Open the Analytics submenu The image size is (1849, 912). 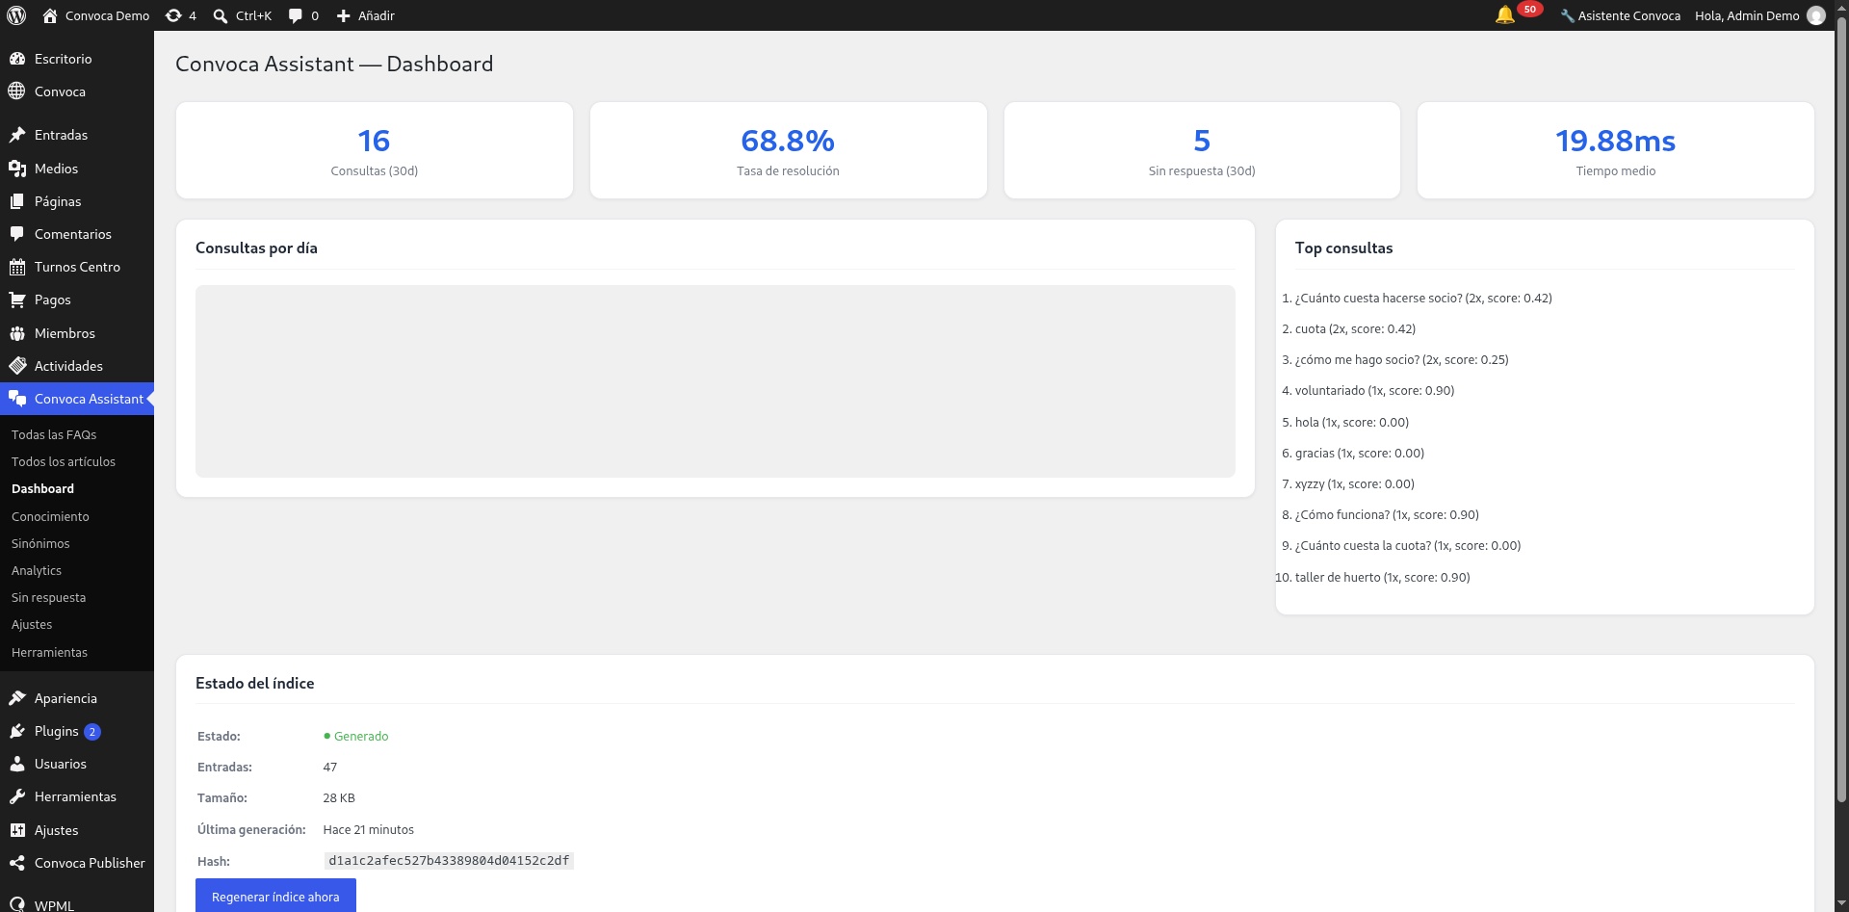point(37,570)
